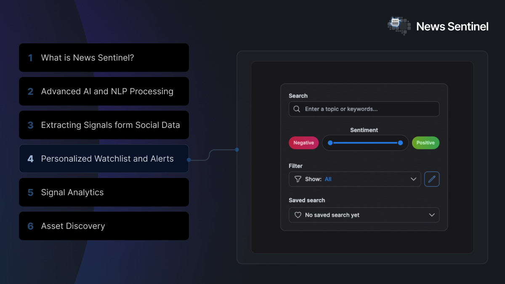Screen dimensions: 505x284
Task: Select Personalized Watchlist and Alerts section
Action: [x=104, y=159]
